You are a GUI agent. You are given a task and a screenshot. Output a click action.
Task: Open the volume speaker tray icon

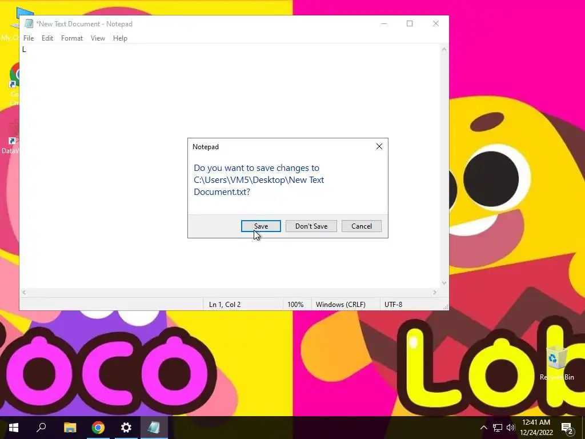510,428
